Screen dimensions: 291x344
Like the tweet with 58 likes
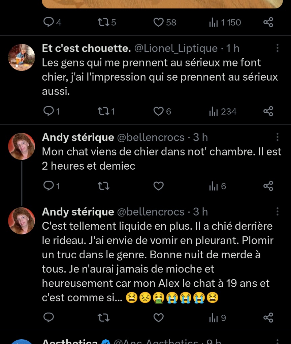point(158,22)
